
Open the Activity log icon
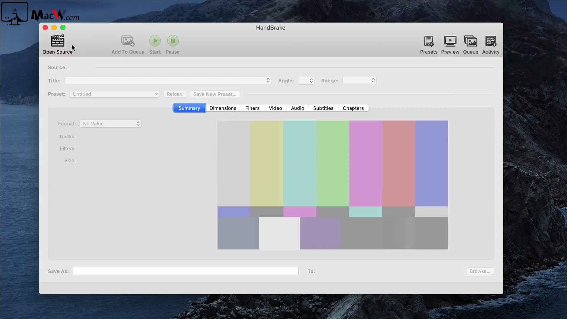click(491, 41)
